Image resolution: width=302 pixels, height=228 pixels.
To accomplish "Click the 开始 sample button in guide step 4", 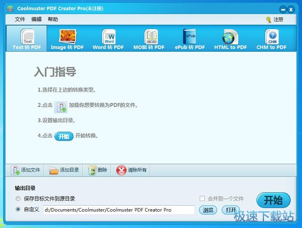I will [x=64, y=136].
